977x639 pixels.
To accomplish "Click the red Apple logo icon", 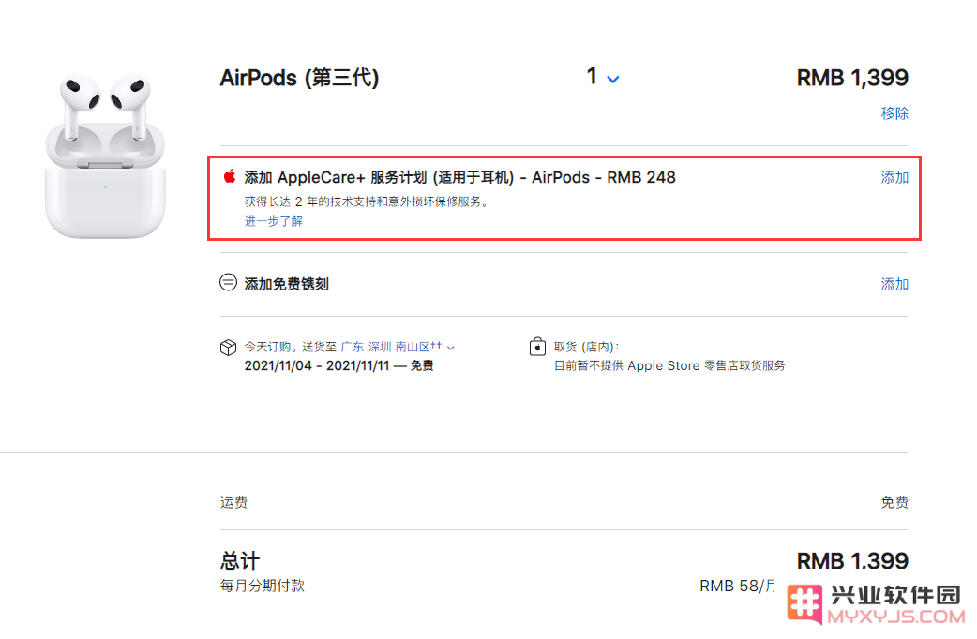I will click(230, 177).
